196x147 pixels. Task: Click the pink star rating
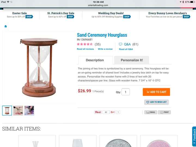(x=85, y=44)
